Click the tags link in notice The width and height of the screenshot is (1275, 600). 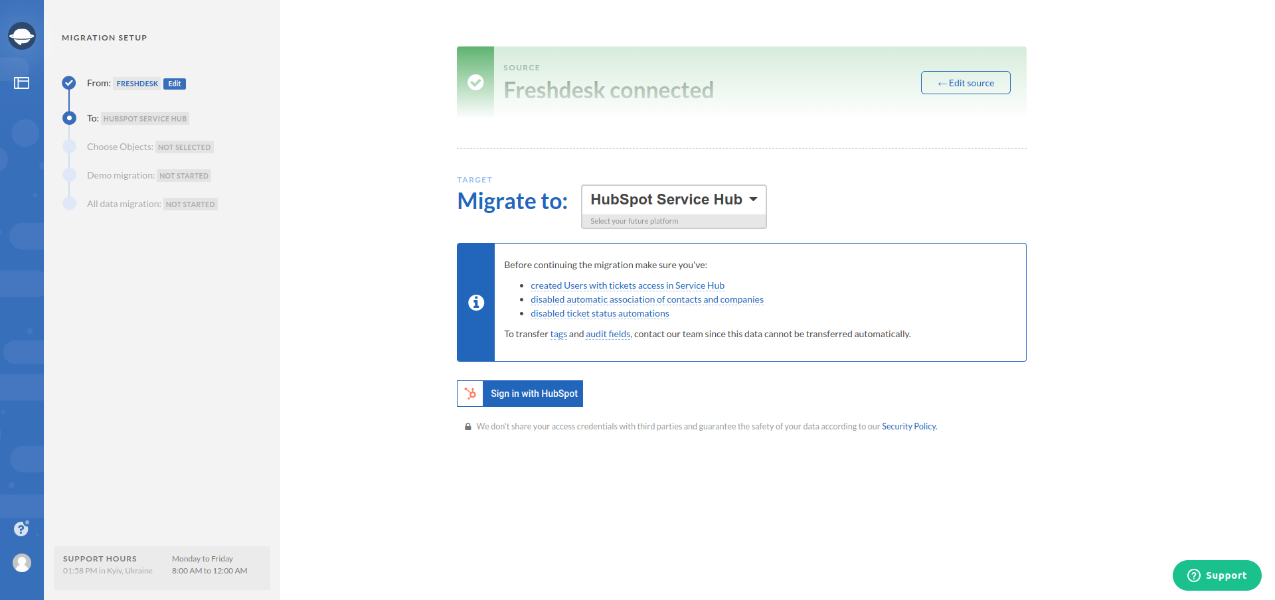(558, 334)
